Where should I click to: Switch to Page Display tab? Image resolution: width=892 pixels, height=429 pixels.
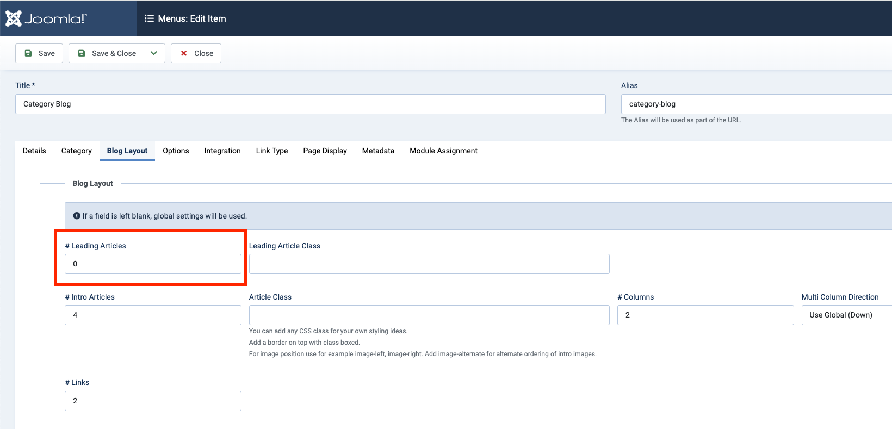coord(325,151)
